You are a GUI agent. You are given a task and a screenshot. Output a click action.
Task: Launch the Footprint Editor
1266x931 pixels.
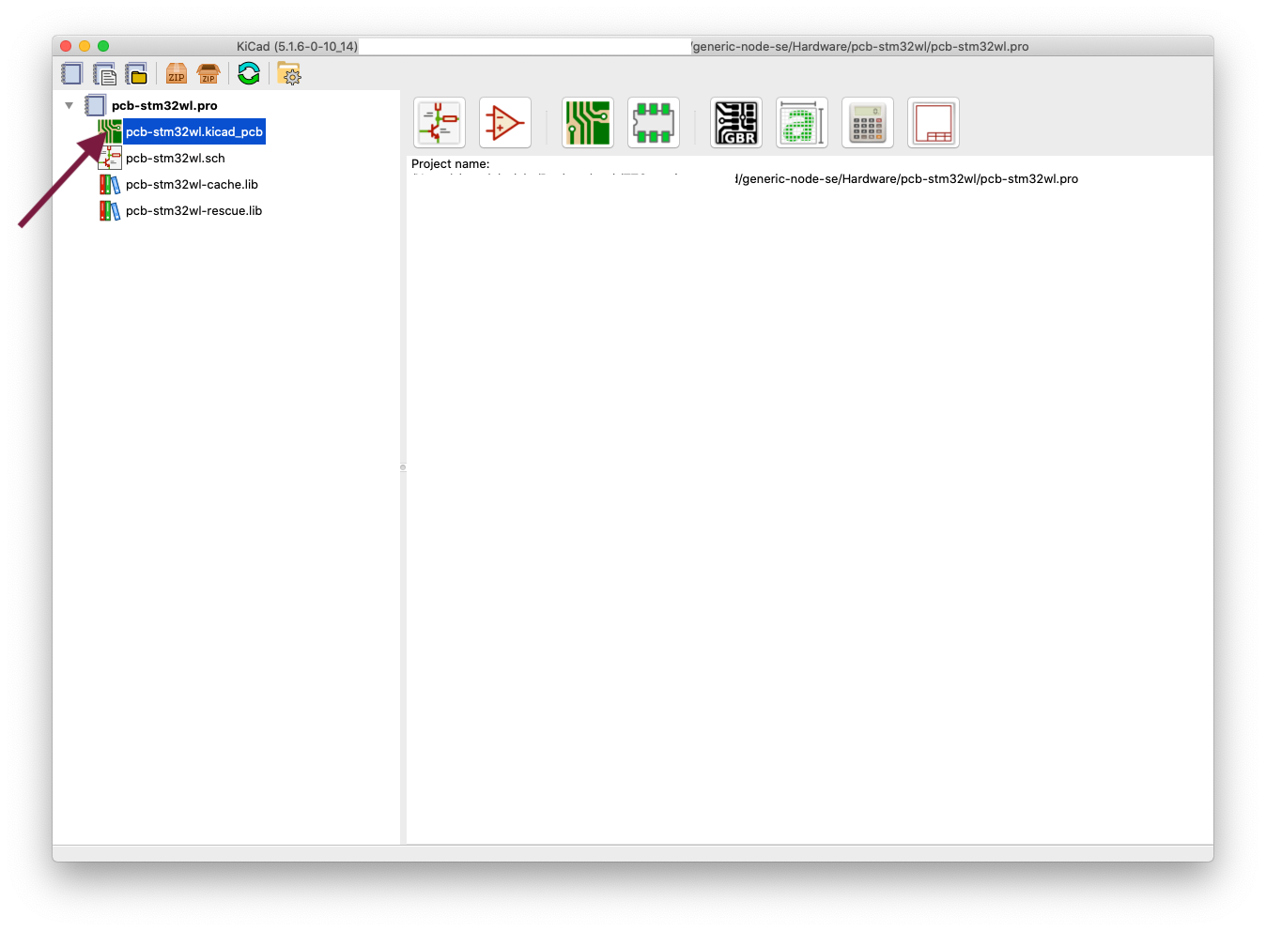(x=654, y=123)
